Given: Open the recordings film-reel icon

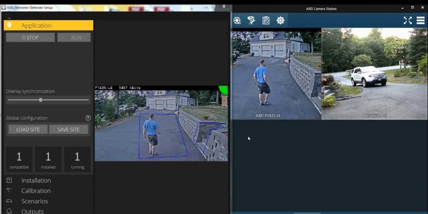Looking at the screenshot, I should 237,20.
